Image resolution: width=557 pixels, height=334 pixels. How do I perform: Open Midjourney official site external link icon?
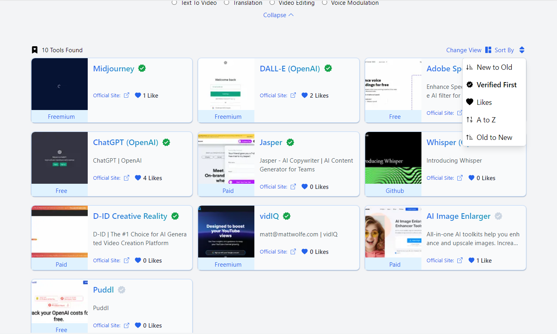coord(126,95)
